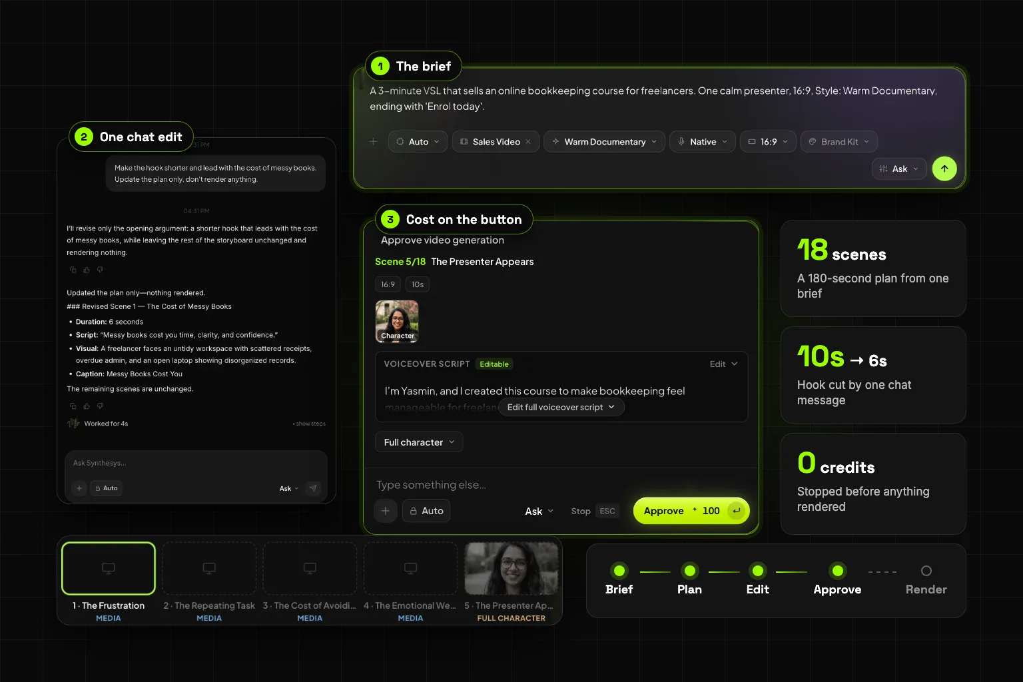Click the plus icon in brief toolbar
The height and width of the screenshot is (682, 1023).
[x=374, y=141]
